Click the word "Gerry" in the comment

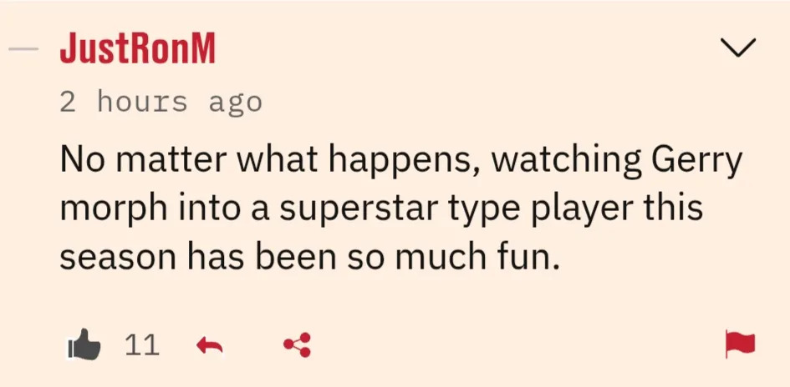point(701,159)
